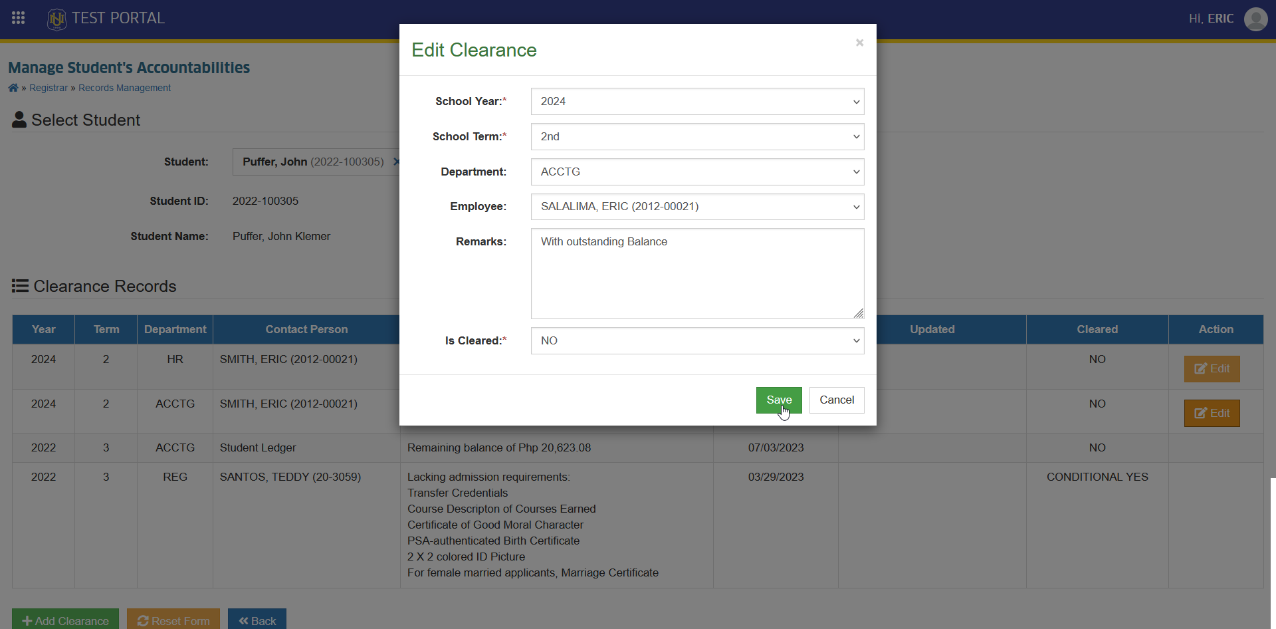1276x629 pixels.
Task: Edit the 2024 HR clearance row
Action: (1212, 369)
